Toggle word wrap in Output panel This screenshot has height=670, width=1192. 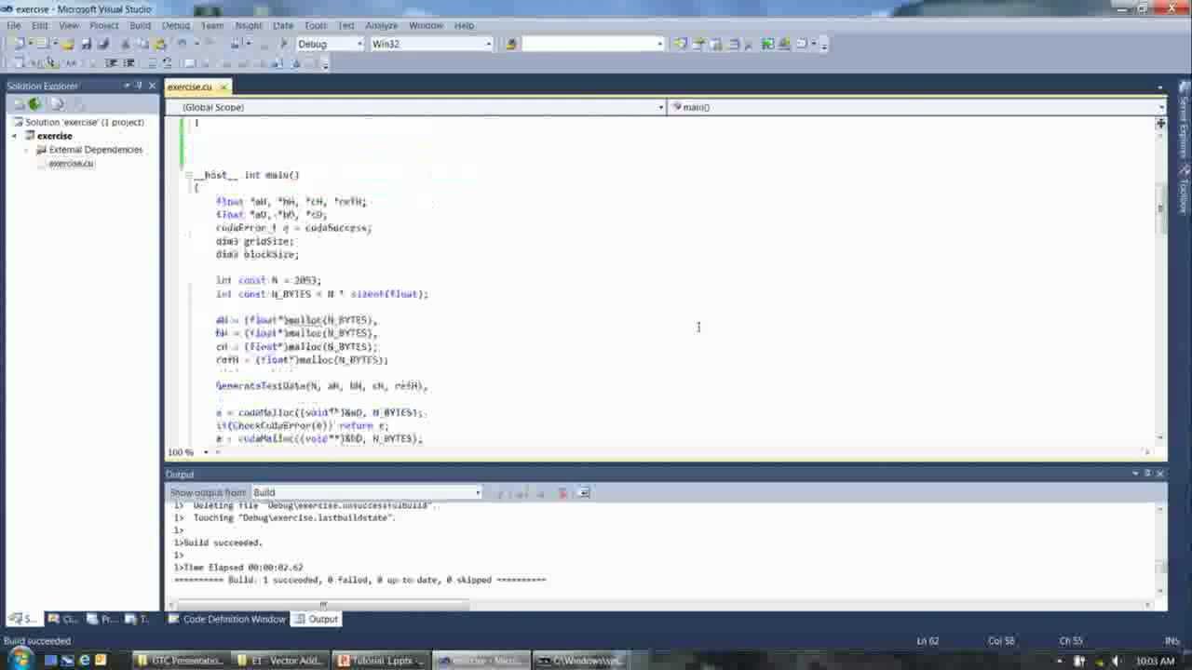[584, 492]
